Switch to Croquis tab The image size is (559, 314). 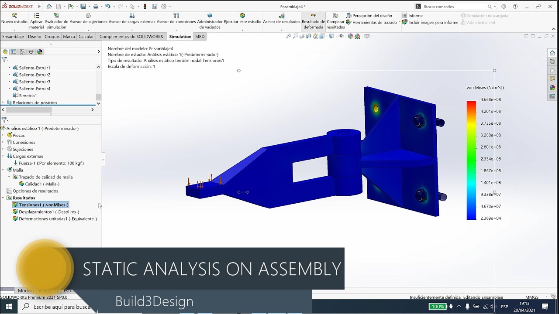pyautogui.click(x=52, y=37)
